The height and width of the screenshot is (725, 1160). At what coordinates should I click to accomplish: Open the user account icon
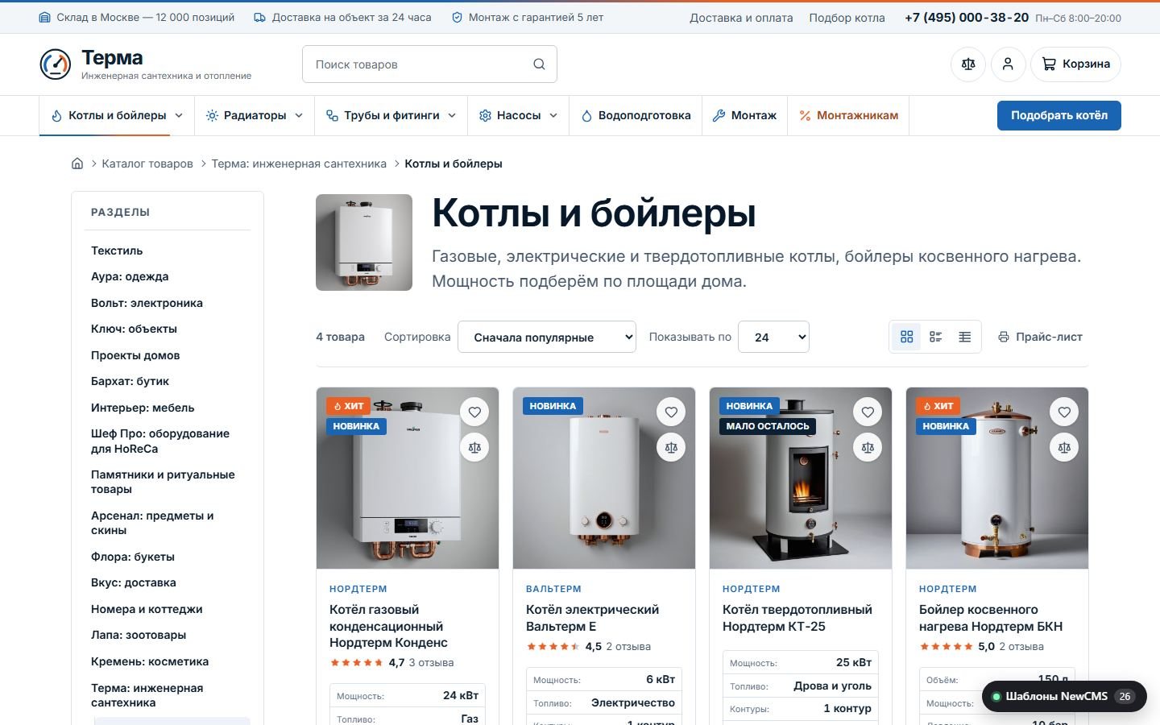1008,64
